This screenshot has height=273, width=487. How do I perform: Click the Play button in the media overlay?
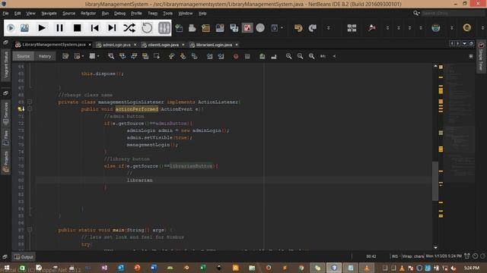(x=42, y=28)
